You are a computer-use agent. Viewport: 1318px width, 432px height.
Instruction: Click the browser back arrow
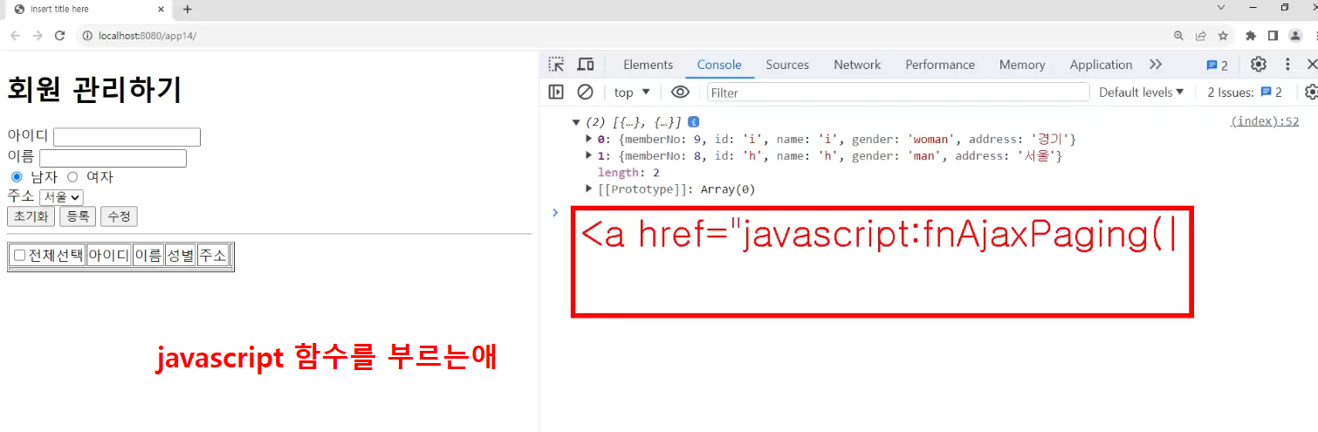(x=15, y=36)
